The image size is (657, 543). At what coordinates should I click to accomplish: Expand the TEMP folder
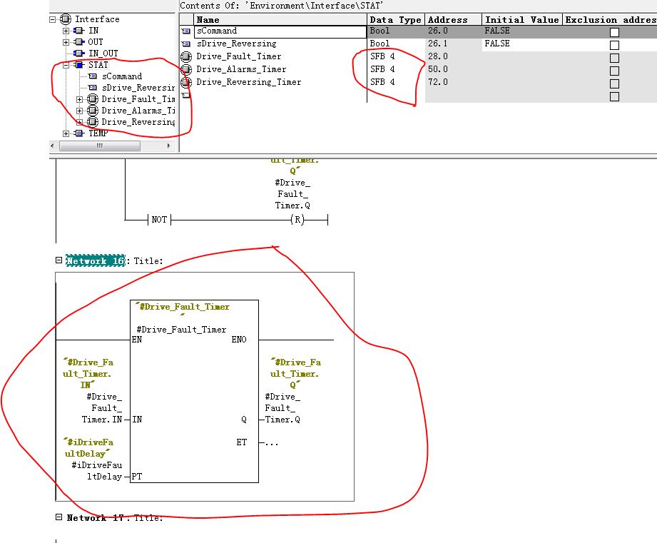tap(66, 133)
